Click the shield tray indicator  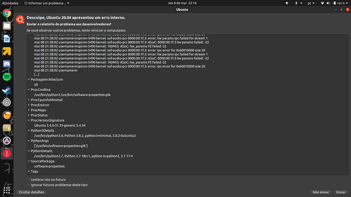(x=287, y=3)
